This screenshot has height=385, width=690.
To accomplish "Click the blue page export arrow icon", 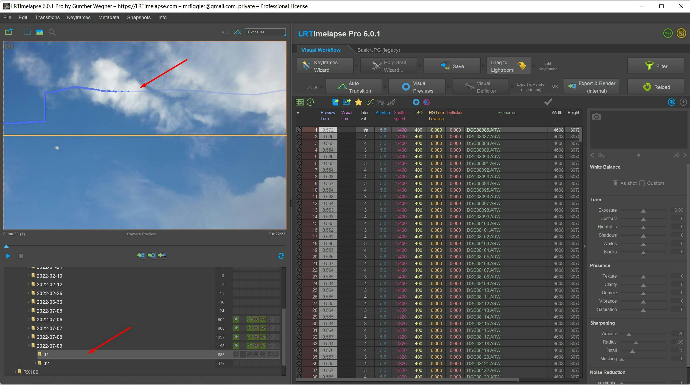I will coord(336,102).
